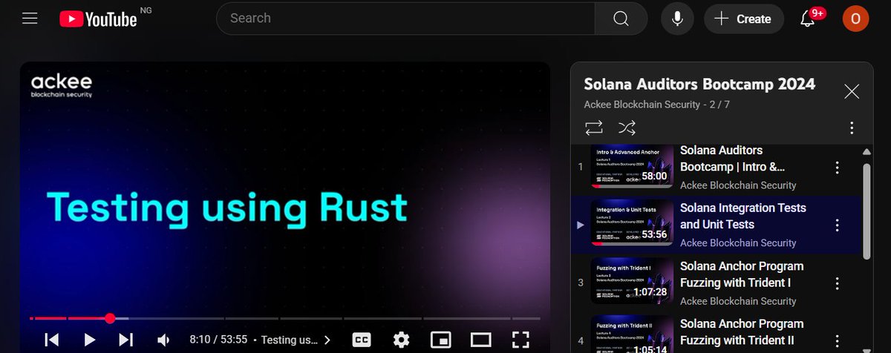Click the now-playing triangle beside item 2
Image resolution: width=891 pixels, height=353 pixels.
(x=581, y=225)
